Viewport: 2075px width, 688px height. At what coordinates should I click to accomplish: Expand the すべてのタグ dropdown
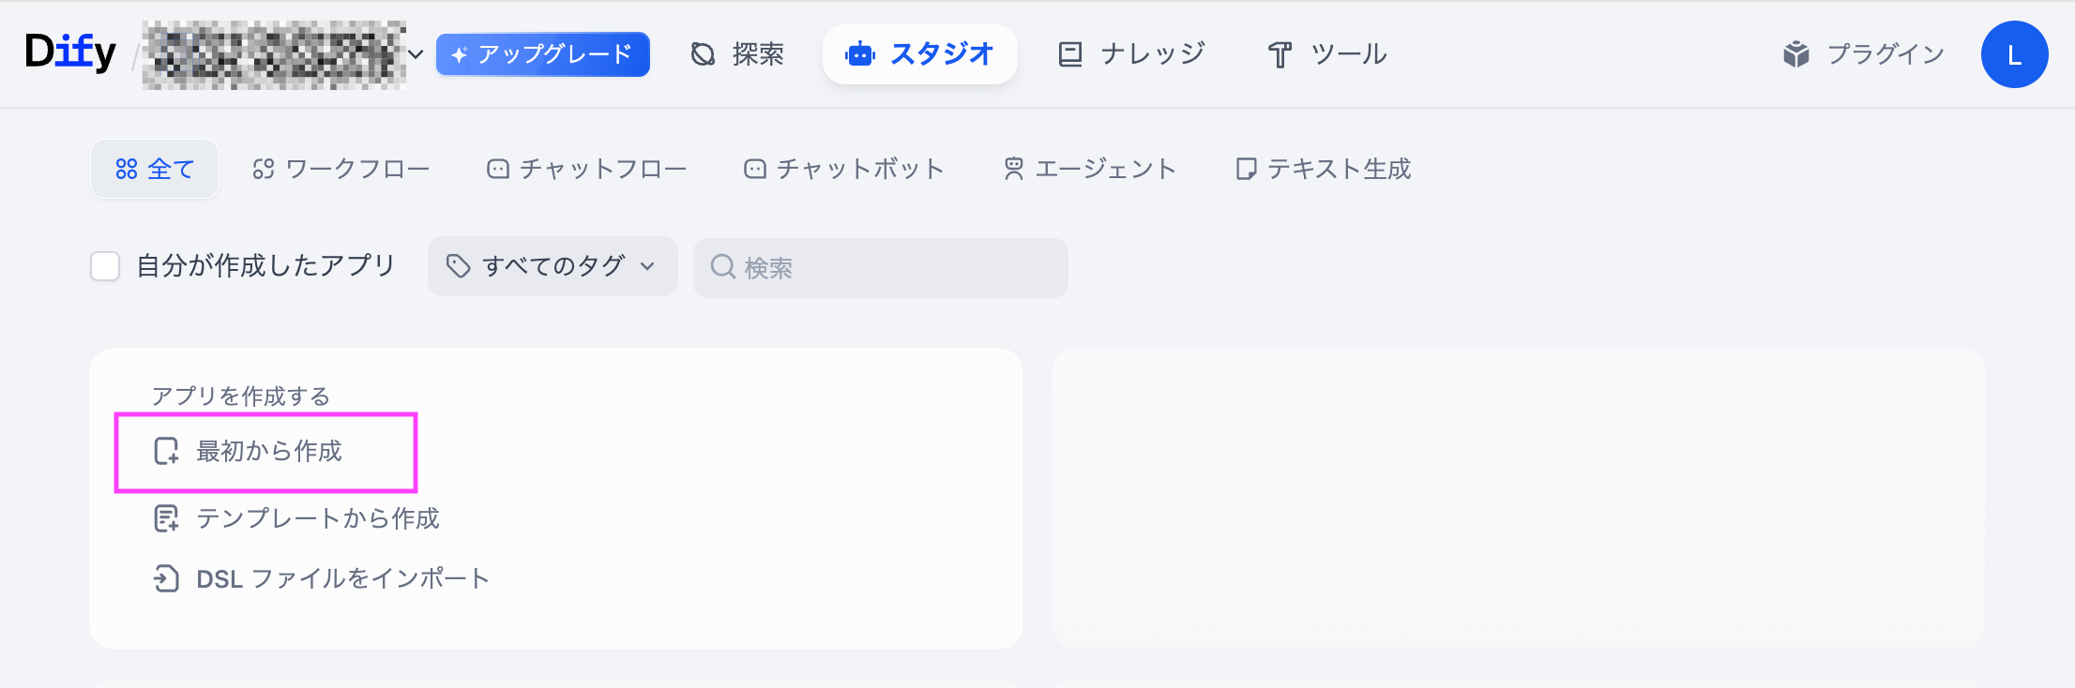click(x=553, y=266)
